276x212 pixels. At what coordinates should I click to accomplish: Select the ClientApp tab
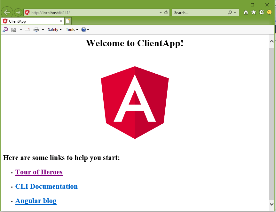coord(30,21)
